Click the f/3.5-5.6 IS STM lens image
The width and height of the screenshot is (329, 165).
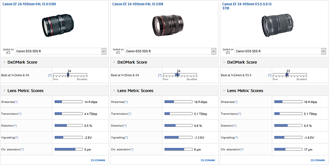[x=278, y=25]
